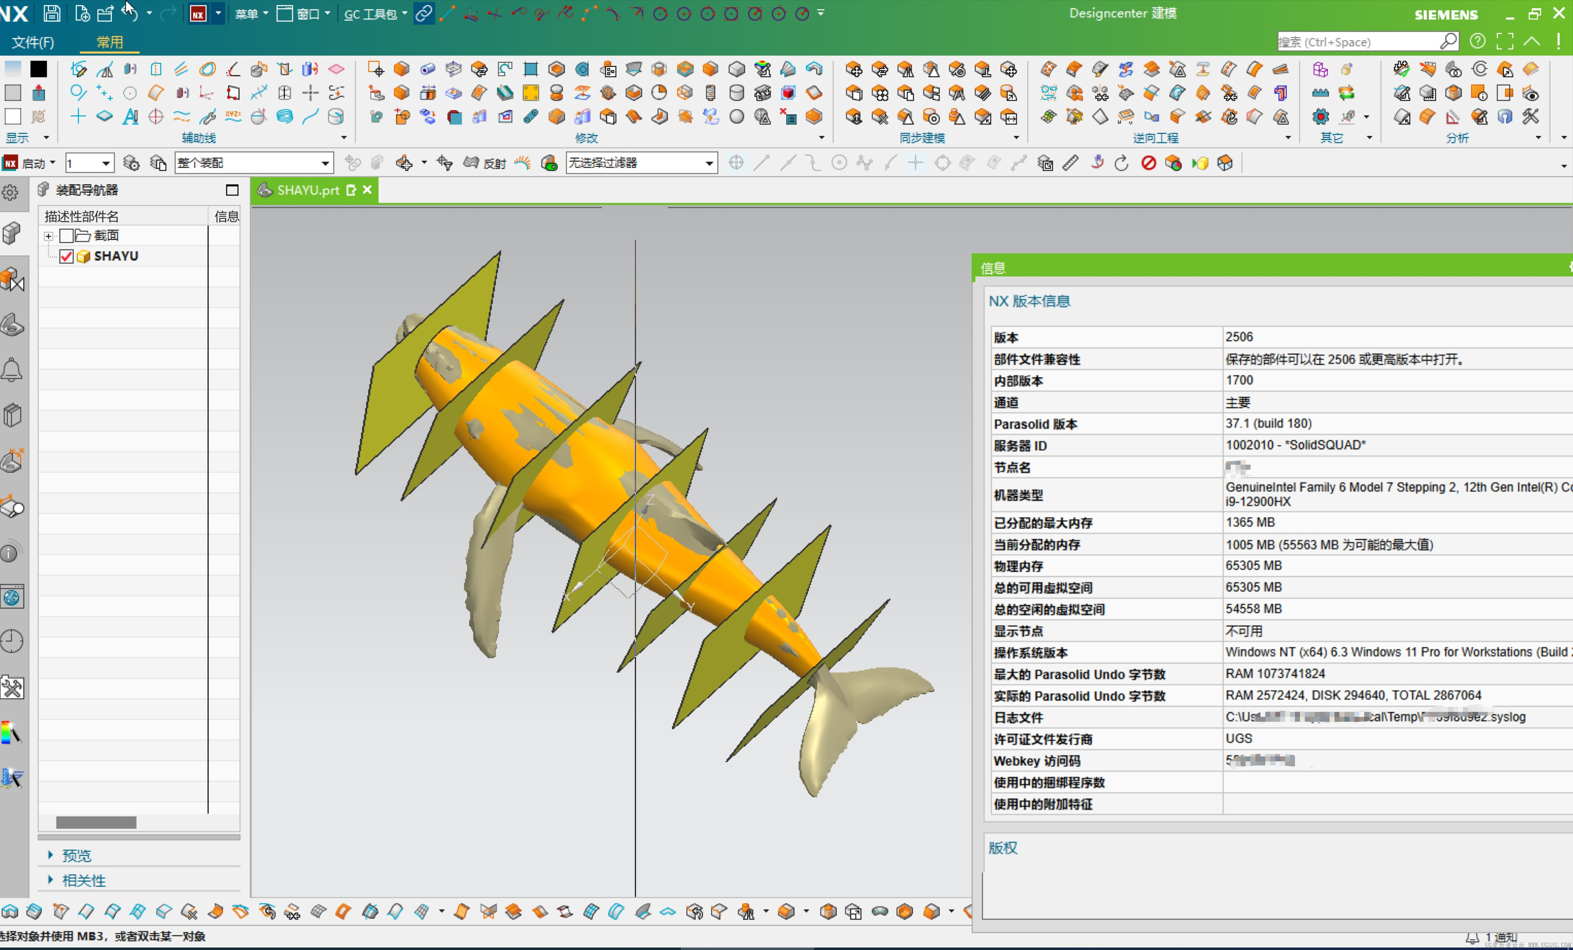This screenshot has height=950, width=1573.
Task: Click the red prohibited circle icon
Action: (1148, 164)
